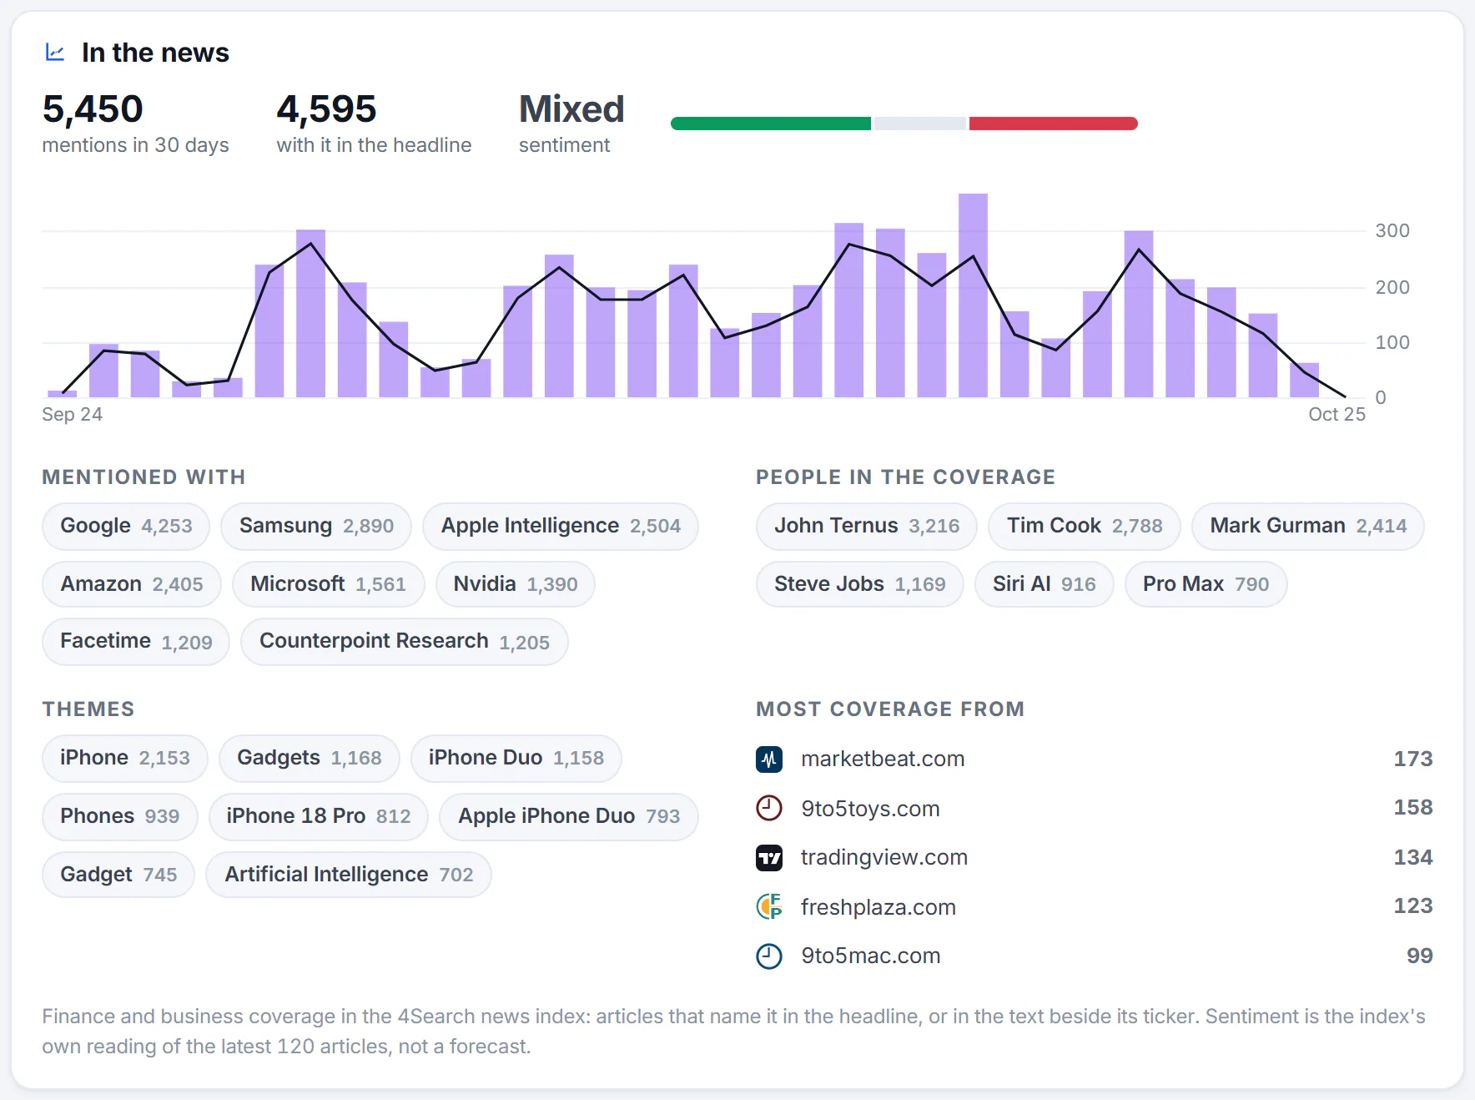
Task: Click the 99 count for 9to5mac.com
Action: tap(1419, 956)
